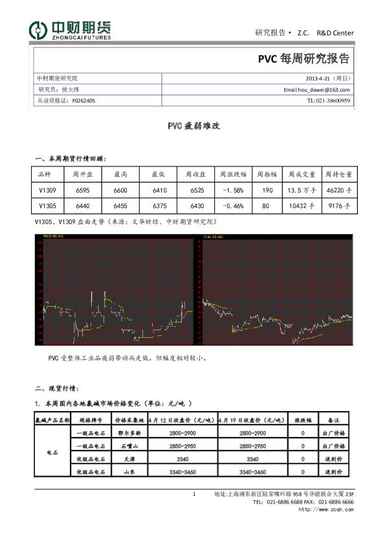Click the '涨跌幅' column header in spot table
The width and height of the screenshot is (385, 545).
[303, 420]
